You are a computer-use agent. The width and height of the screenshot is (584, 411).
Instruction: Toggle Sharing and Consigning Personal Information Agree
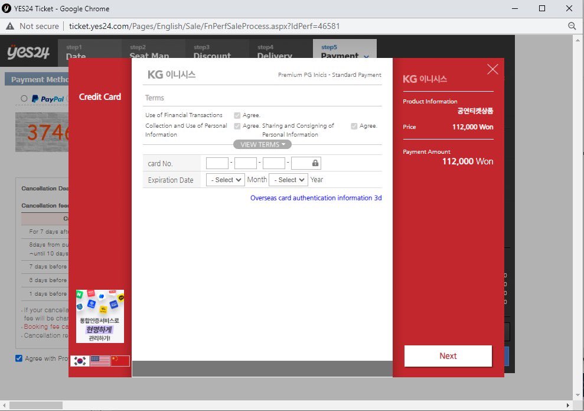point(354,126)
